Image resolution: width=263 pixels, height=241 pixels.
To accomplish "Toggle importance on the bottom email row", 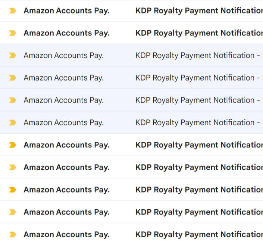I will (13, 235).
